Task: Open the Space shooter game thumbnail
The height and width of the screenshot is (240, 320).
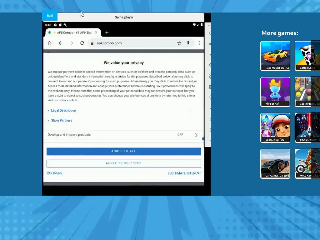Action: pos(307,128)
